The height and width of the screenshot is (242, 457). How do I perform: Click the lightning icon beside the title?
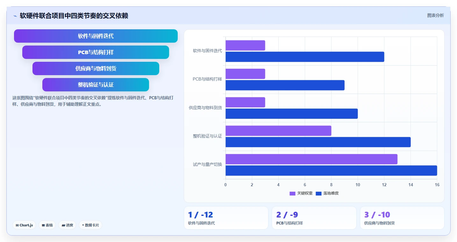click(15, 16)
